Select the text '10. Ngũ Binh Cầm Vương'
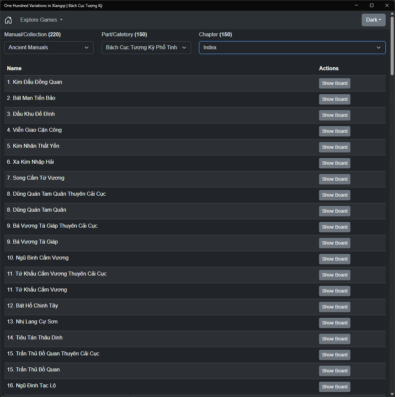The height and width of the screenshot is (397, 395). [38, 258]
